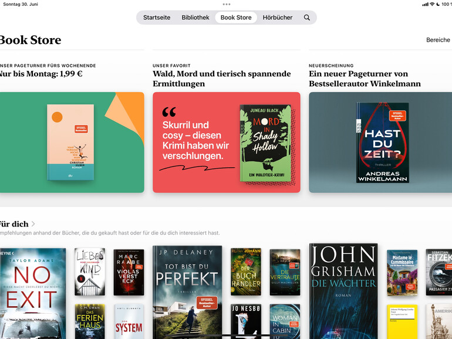Tap the Christian Huber book cover
This screenshot has width=452, height=339.
point(70,143)
